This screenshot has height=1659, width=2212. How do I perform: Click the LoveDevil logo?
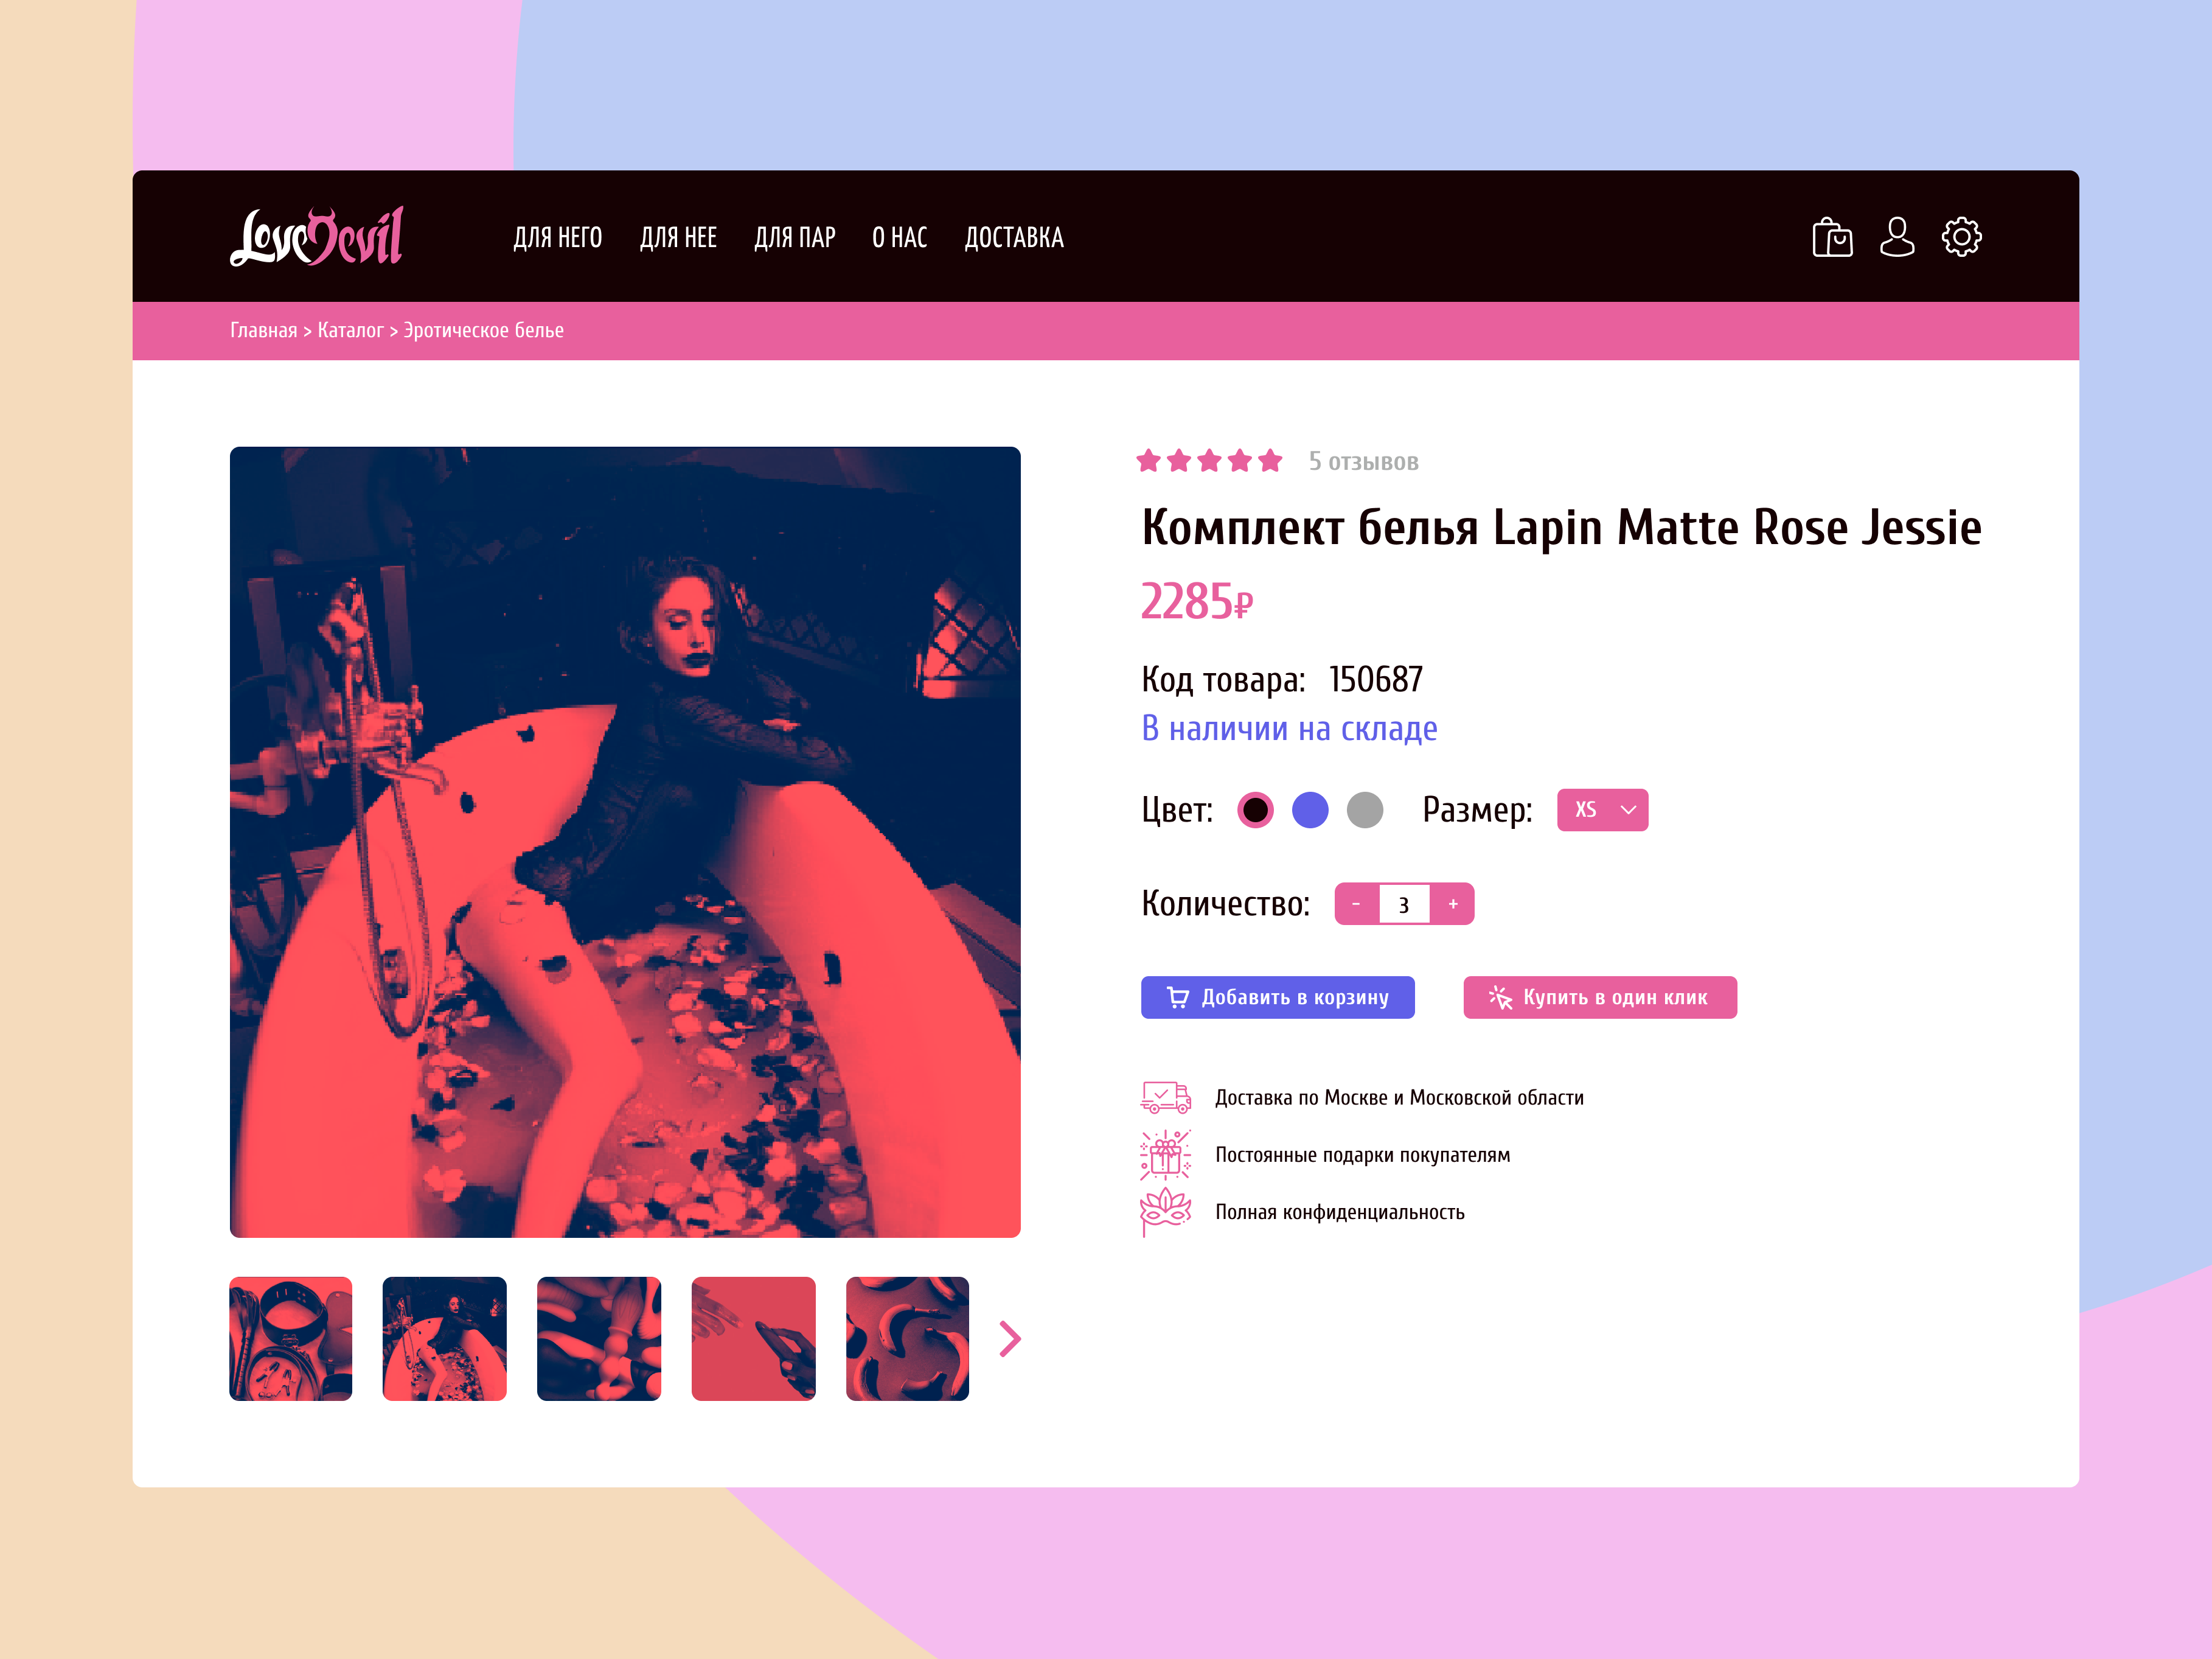click(317, 236)
